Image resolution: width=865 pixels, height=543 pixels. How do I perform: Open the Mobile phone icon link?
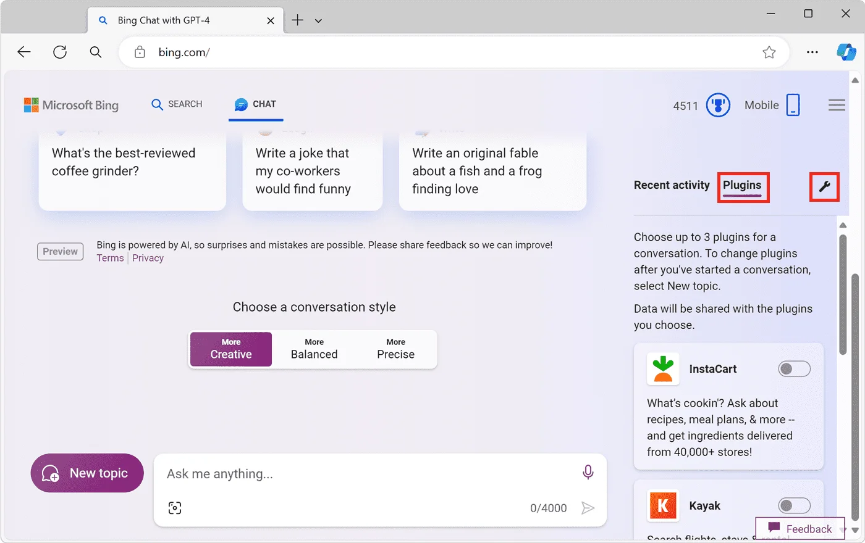(x=793, y=105)
